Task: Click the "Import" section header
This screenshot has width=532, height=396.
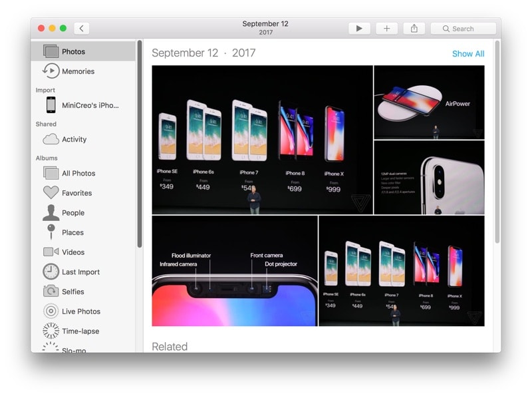Action: click(x=45, y=90)
